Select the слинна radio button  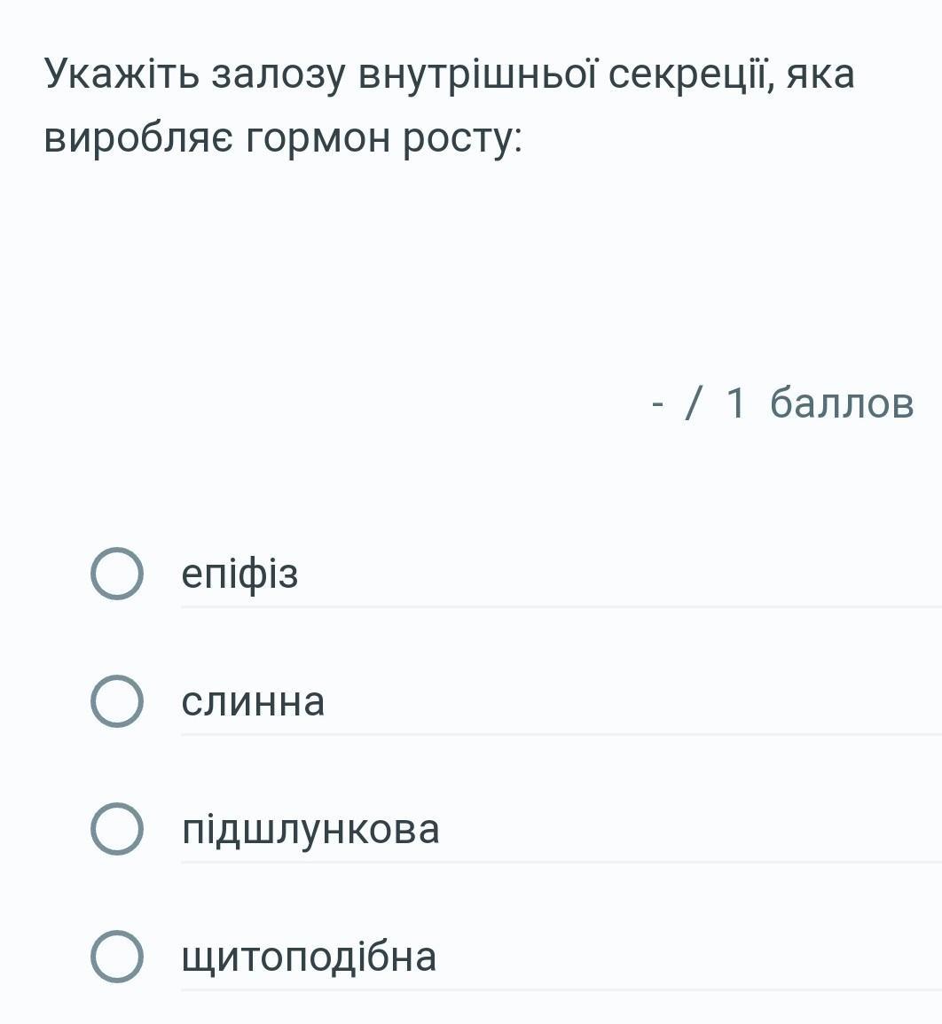tap(117, 701)
